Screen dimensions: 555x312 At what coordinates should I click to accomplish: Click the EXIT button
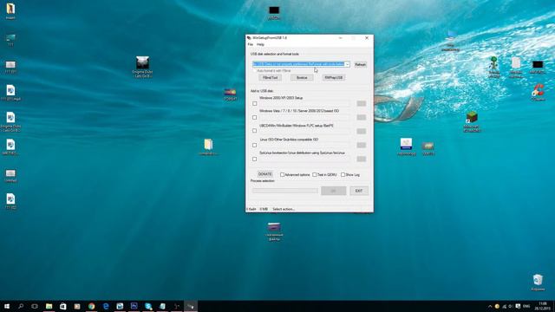point(359,191)
